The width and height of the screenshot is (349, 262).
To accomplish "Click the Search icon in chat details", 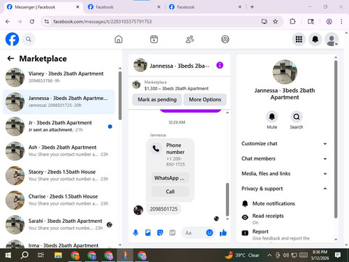I will [297, 117].
